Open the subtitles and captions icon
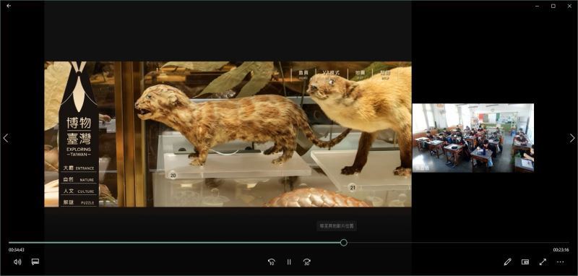This screenshot has height=276, width=578. coord(35,262)
